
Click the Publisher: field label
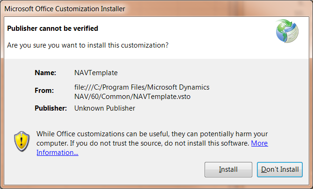coord(51,108)
